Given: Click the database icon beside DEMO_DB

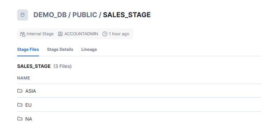Looking at the screenshot, I should click(x=22, y=15).
